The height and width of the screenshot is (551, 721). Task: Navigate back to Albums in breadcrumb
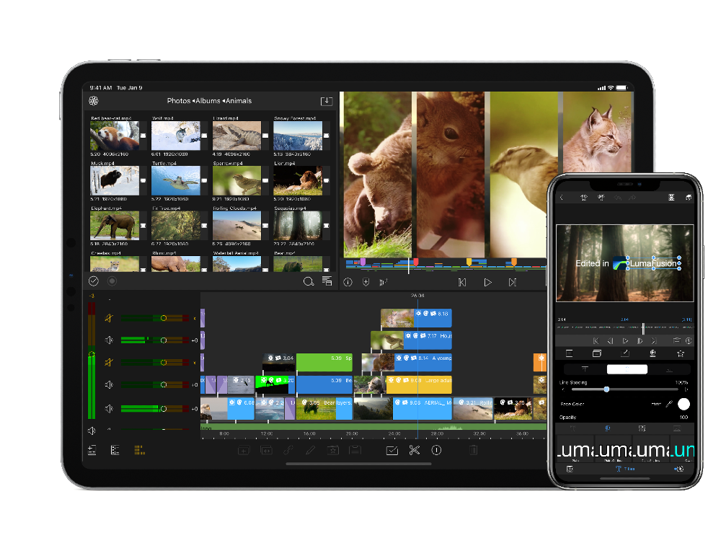click(209, 101)
